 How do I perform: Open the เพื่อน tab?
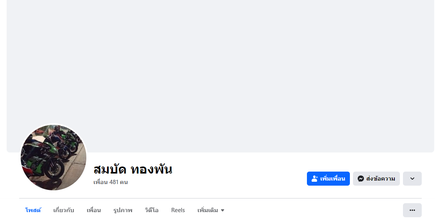pyautogui.click(x=94, y=210)
